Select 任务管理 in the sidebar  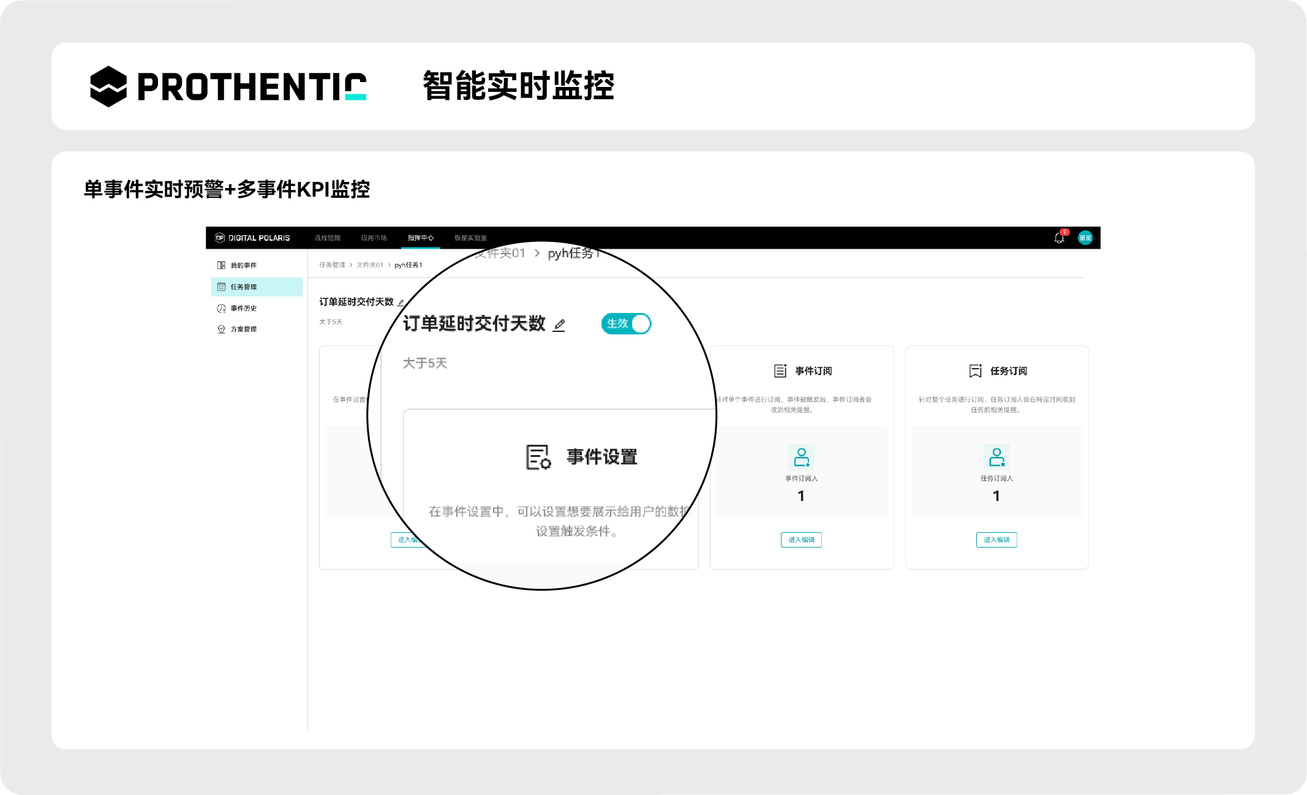244,287
